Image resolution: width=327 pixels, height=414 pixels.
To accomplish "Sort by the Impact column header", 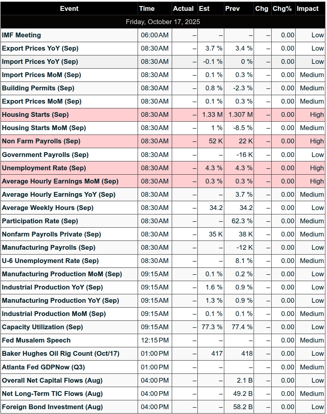I will coord(308,8).
